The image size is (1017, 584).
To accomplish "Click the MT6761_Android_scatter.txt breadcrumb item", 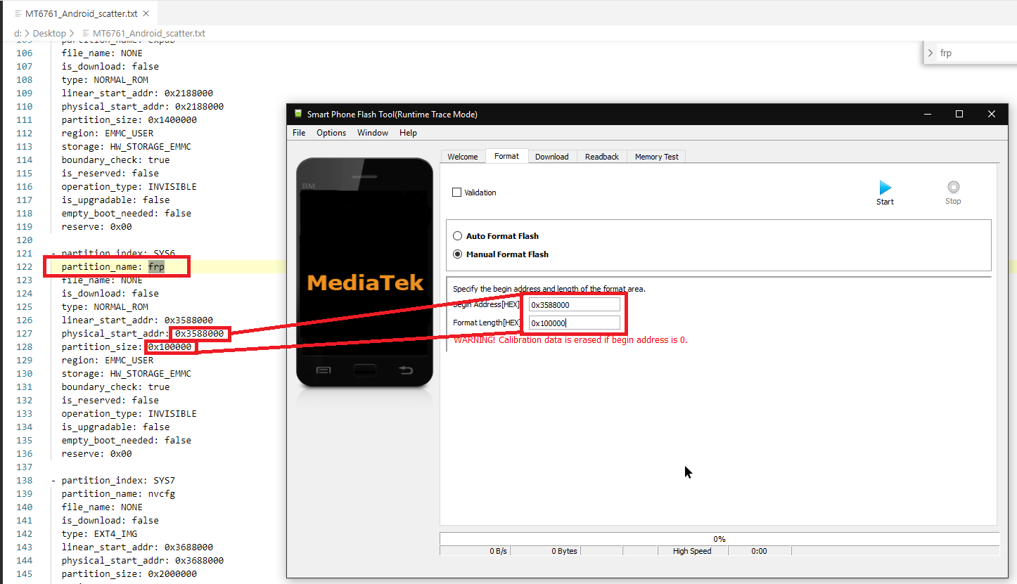I will click(149, 33).
